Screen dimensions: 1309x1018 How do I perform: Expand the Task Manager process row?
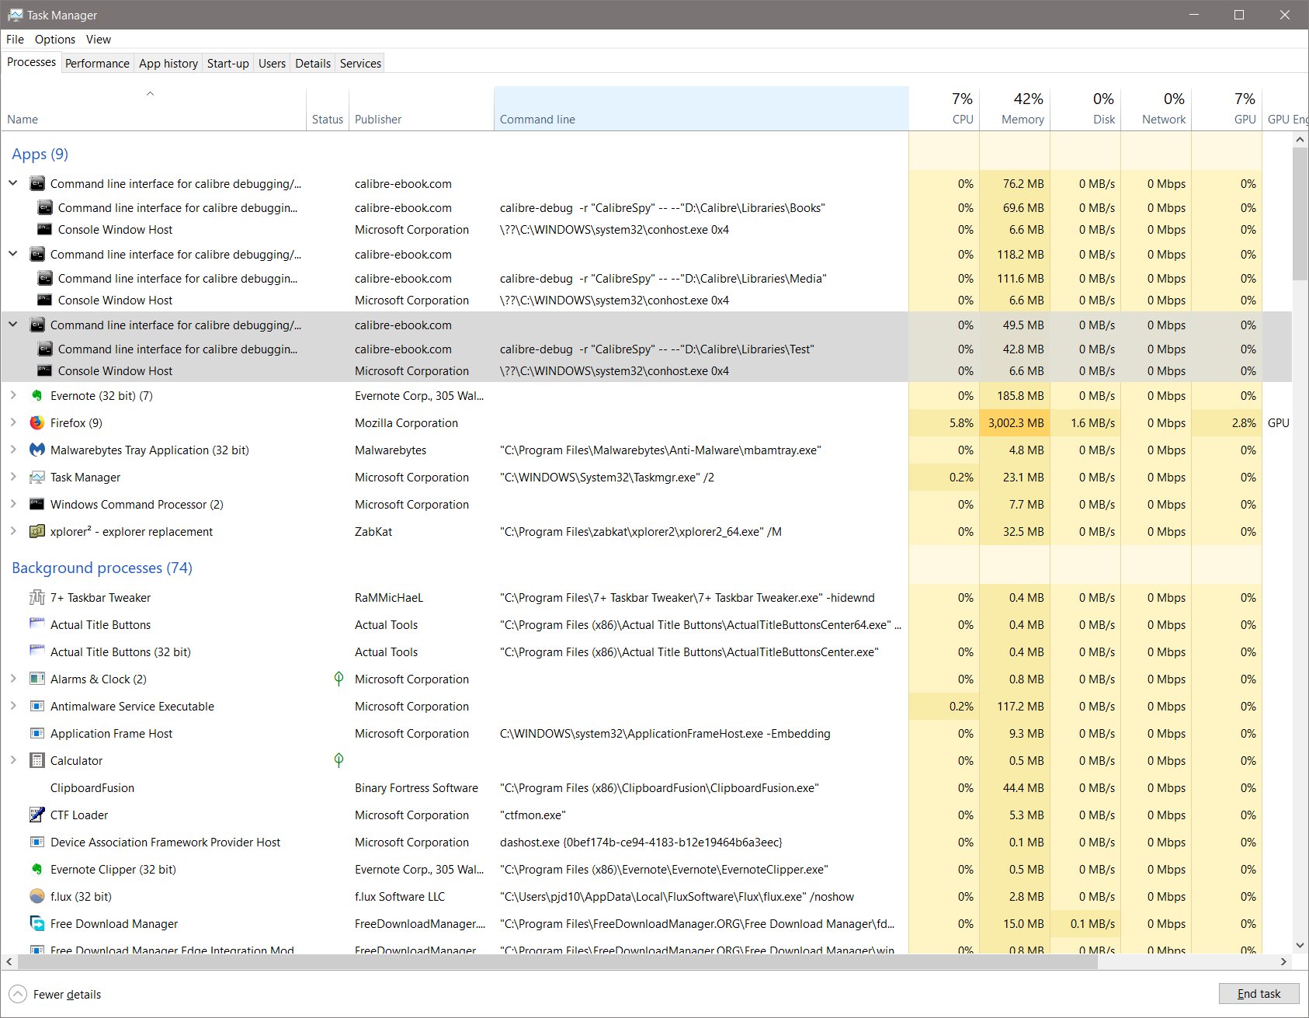pyautogui.click(x=13, y=477)
